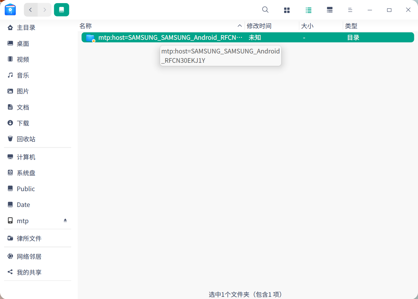418x299 pixels.
Task: Open 我的共享 sidebar entry
Action: coord(29,272)
